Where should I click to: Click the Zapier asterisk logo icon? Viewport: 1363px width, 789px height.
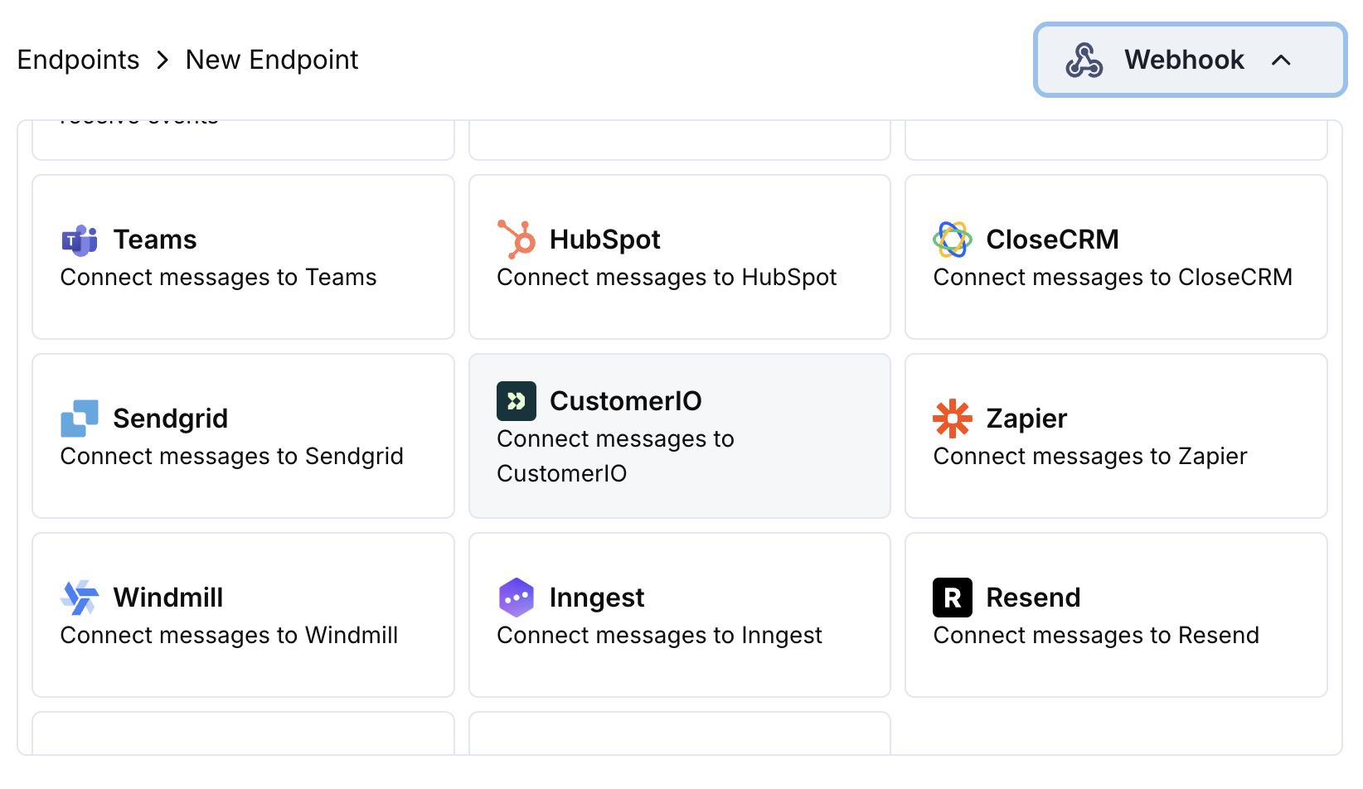[953, 419]
